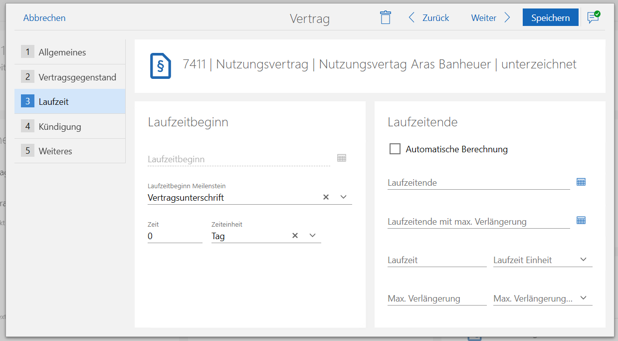Click the disabled Laufzeitbeginn calendar icon
The image size is (618, 341).
(x=342, y=158)
